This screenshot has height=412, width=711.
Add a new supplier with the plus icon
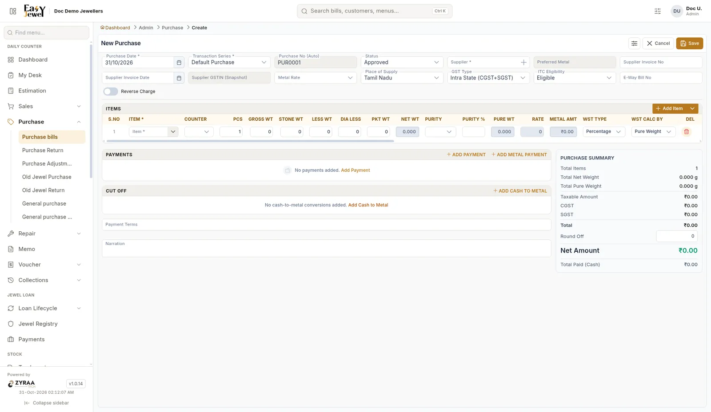click(523, 63)
